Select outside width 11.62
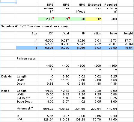The image size is (134, 122). (x=65, y=80)
